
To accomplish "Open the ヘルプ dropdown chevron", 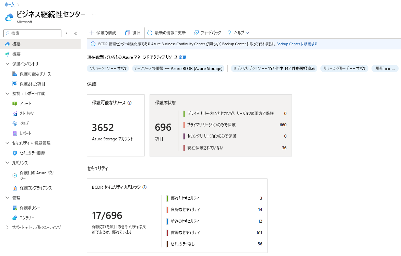I will (x=247, y=33).
